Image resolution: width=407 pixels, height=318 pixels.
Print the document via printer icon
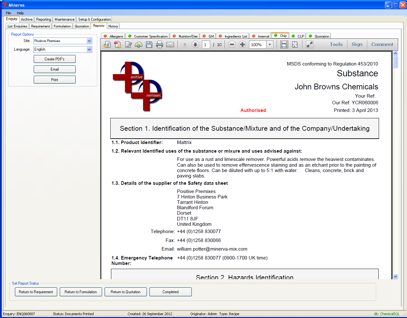point(160,45)
